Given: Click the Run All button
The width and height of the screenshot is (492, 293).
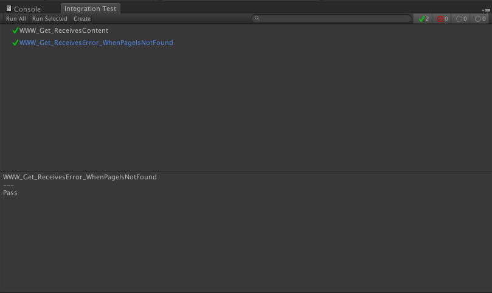Looking at the screenshot, I should pyautogui.click(x=16, y=18).
